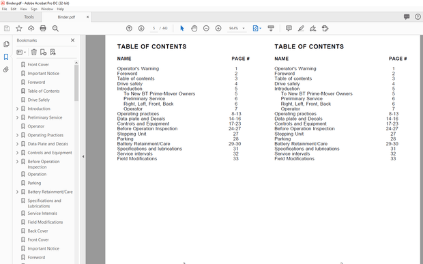Open the Drive Safely bookmark
This screenshot has width=423, height=264.
pos(39,100)
